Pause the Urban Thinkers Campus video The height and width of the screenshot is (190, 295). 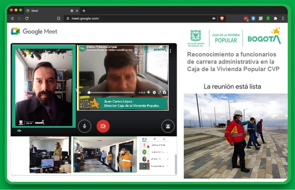coord(80,92)
